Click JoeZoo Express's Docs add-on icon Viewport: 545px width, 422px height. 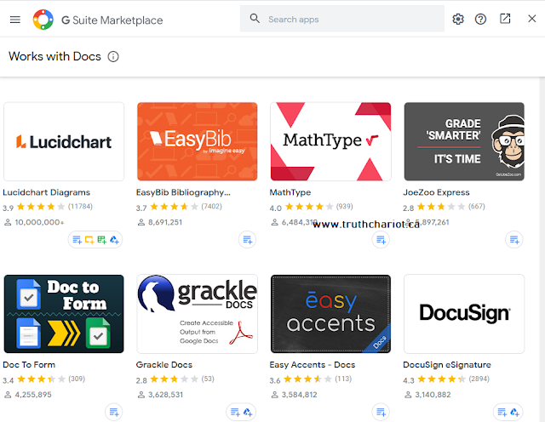point(514,240)
